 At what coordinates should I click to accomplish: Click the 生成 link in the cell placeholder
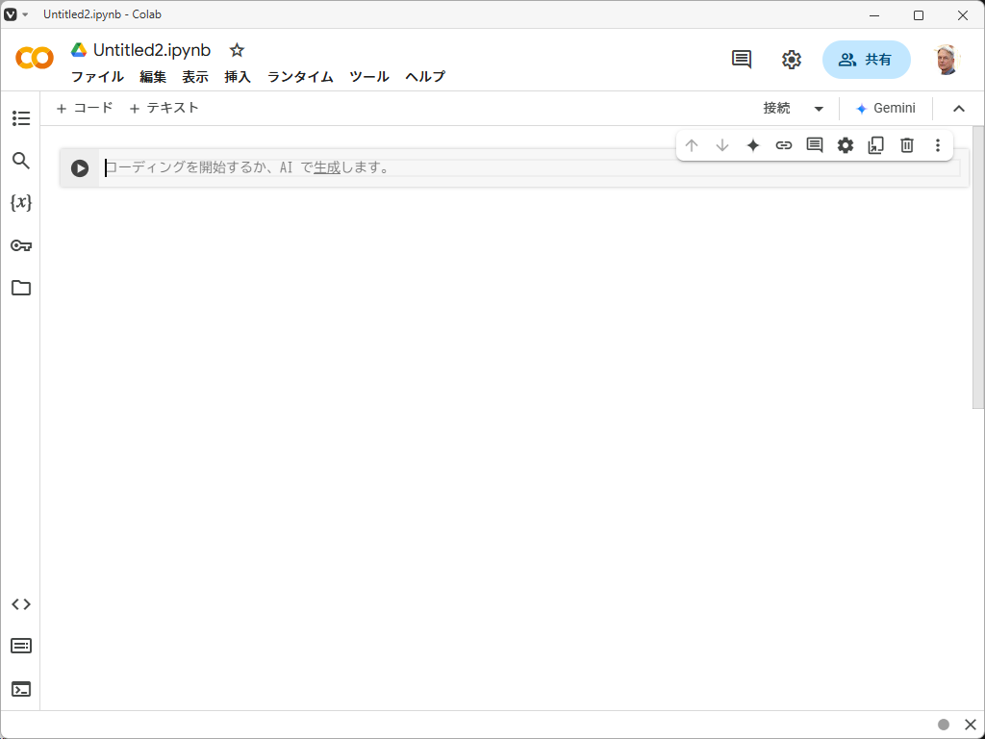(x=327, y=167)
